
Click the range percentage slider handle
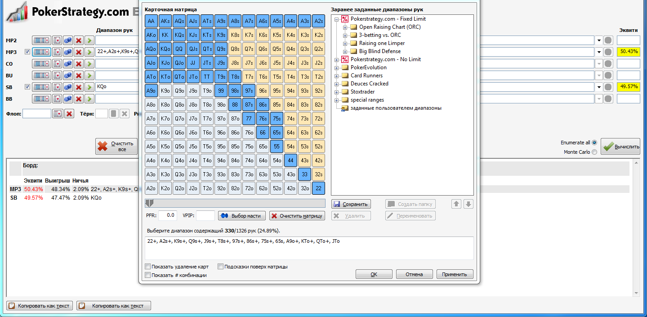149,203
